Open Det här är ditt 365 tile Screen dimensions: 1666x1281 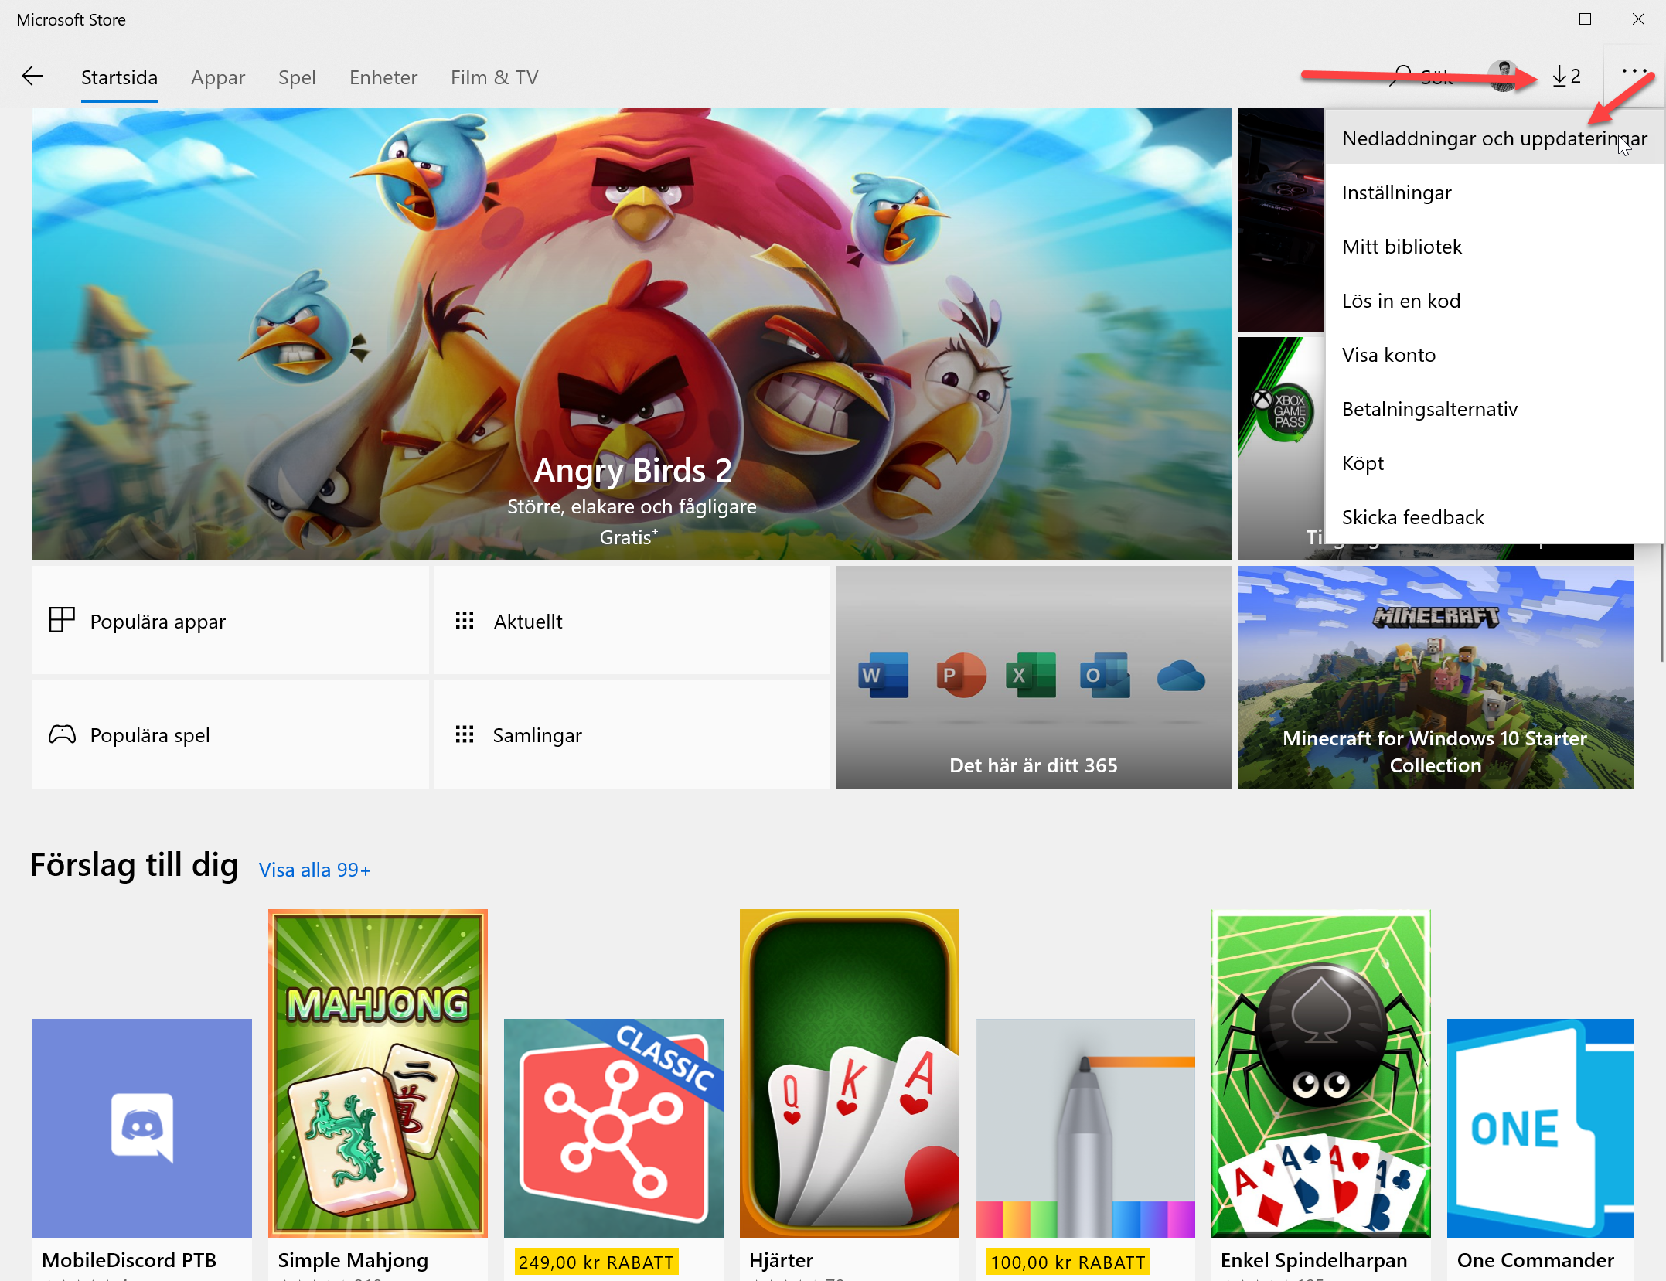1034,677
